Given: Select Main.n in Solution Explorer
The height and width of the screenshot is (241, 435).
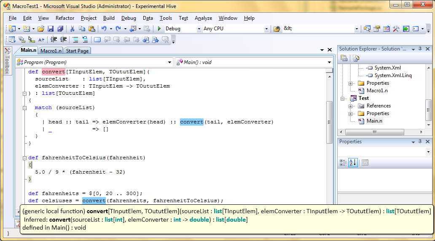Looking at the screenshot, I should (374, 121).
